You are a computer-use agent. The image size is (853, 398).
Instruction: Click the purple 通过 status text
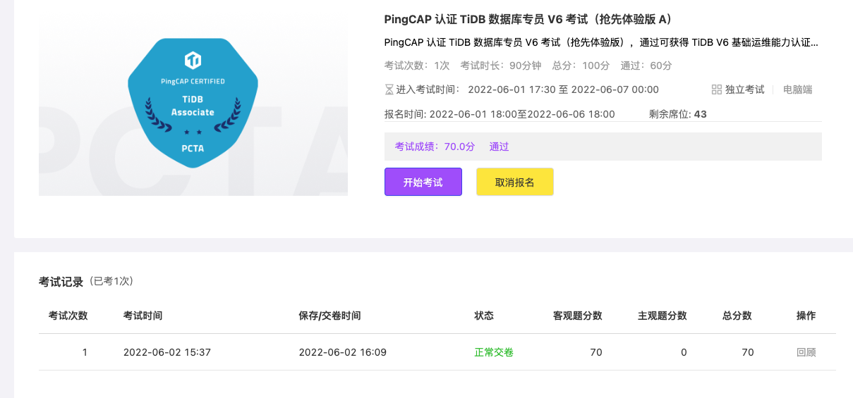(499, 147)
